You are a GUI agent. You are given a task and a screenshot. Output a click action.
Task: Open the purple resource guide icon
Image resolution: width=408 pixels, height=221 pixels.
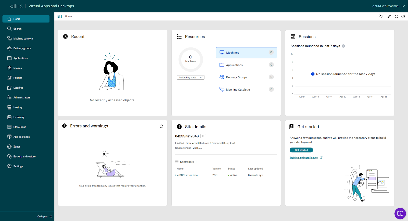coord(400,214)
